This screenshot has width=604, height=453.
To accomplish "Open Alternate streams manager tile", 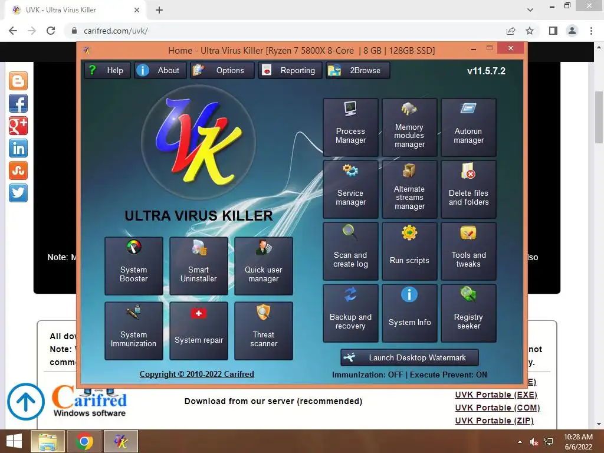I will pyautogui.click(x=409, y=189).
